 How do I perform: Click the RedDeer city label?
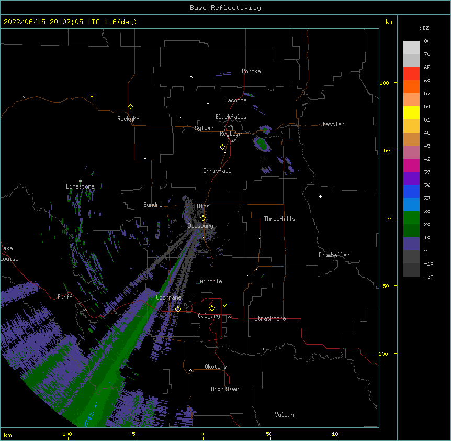230,134
